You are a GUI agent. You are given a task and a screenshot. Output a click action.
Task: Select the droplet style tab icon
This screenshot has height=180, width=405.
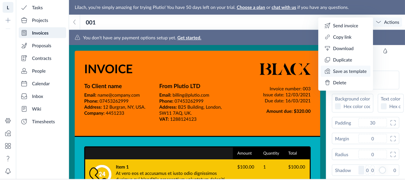[385, 51]
